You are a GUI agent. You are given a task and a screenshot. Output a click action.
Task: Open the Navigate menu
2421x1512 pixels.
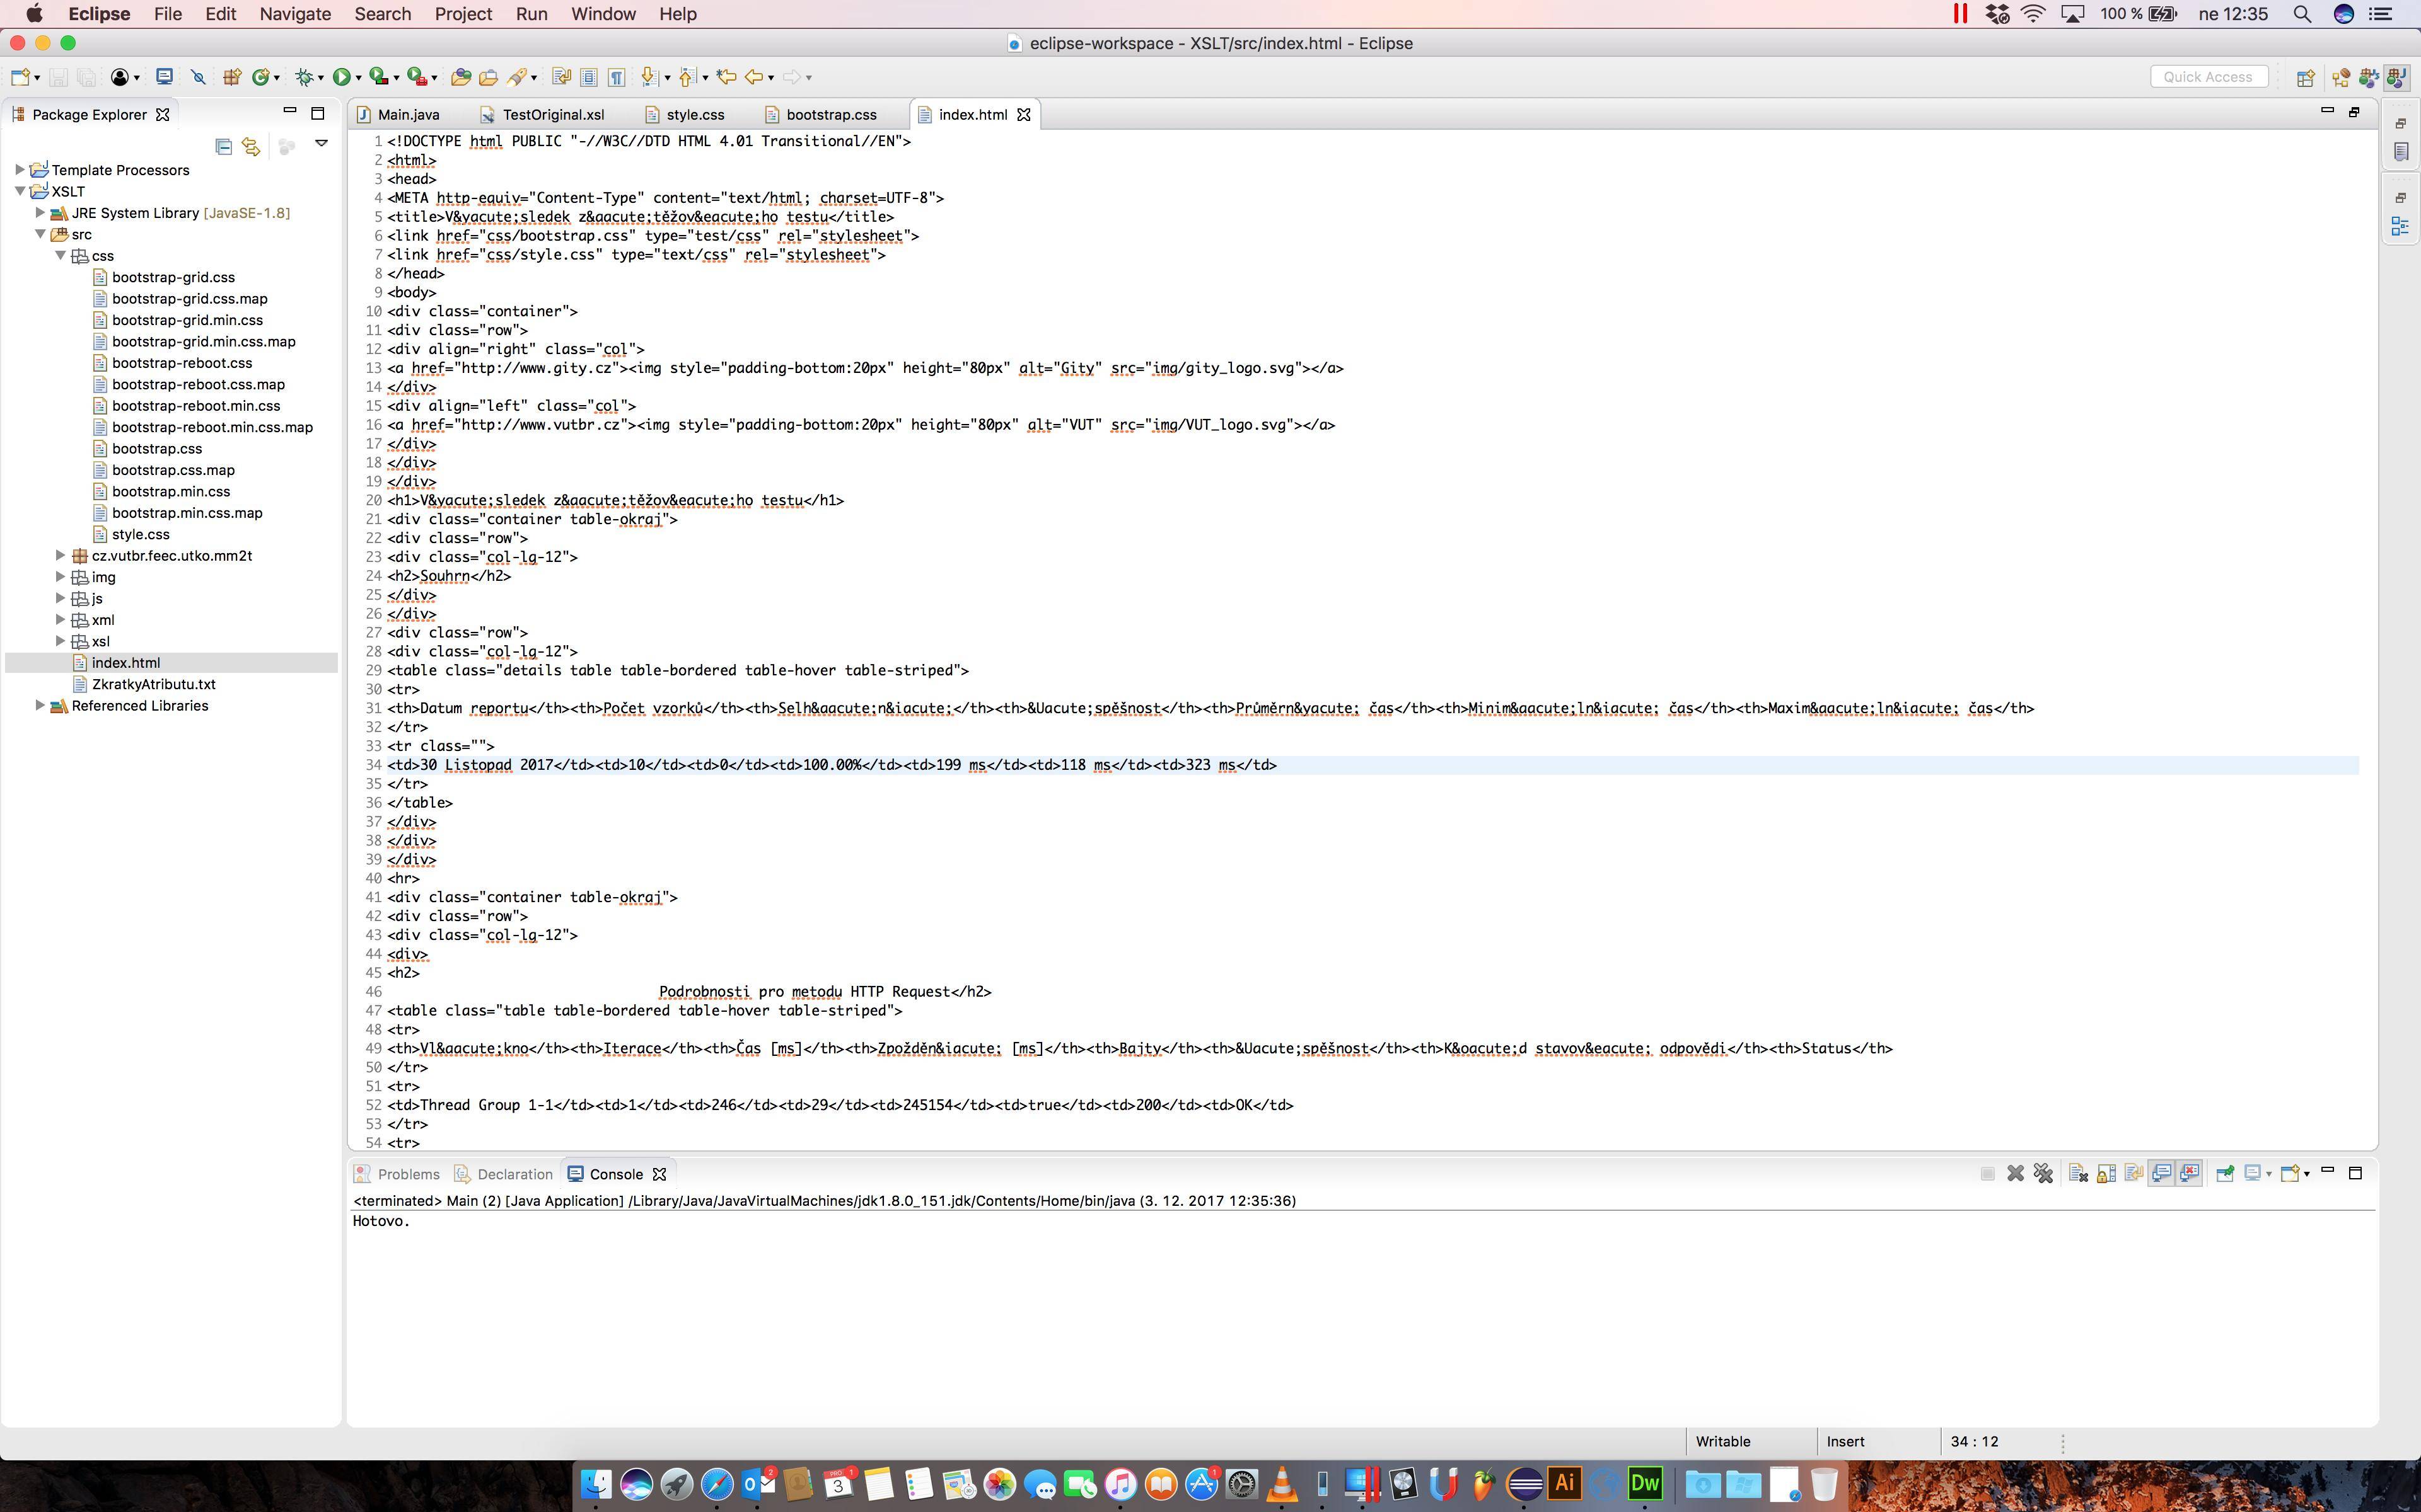tap(294, 14)
